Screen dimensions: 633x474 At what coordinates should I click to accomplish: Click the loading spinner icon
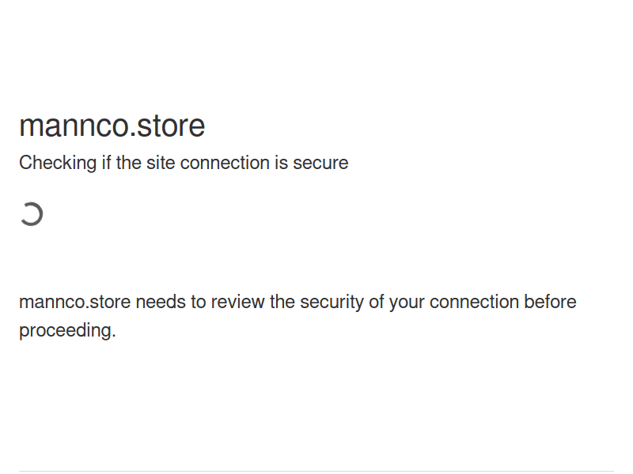pos(31,214)
